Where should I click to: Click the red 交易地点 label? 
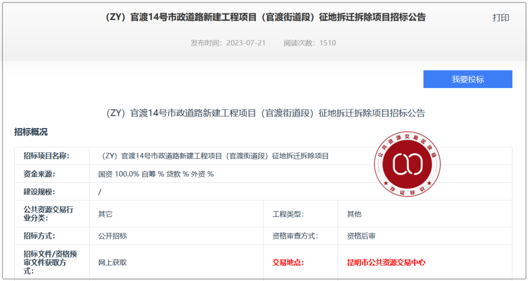pyautogui.click(x=288, y=262)
